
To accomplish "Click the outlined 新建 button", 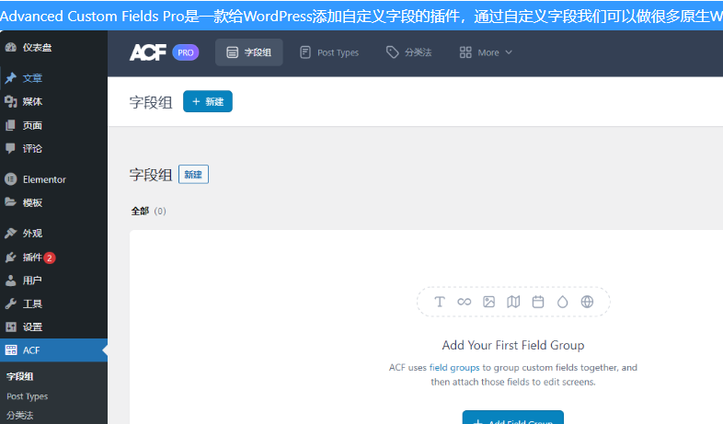I will [x=193, y=174].
